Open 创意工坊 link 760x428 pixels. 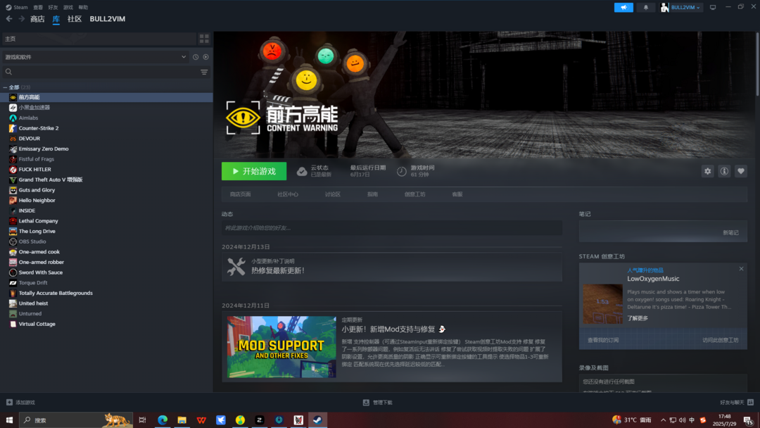tap(415, 194)
